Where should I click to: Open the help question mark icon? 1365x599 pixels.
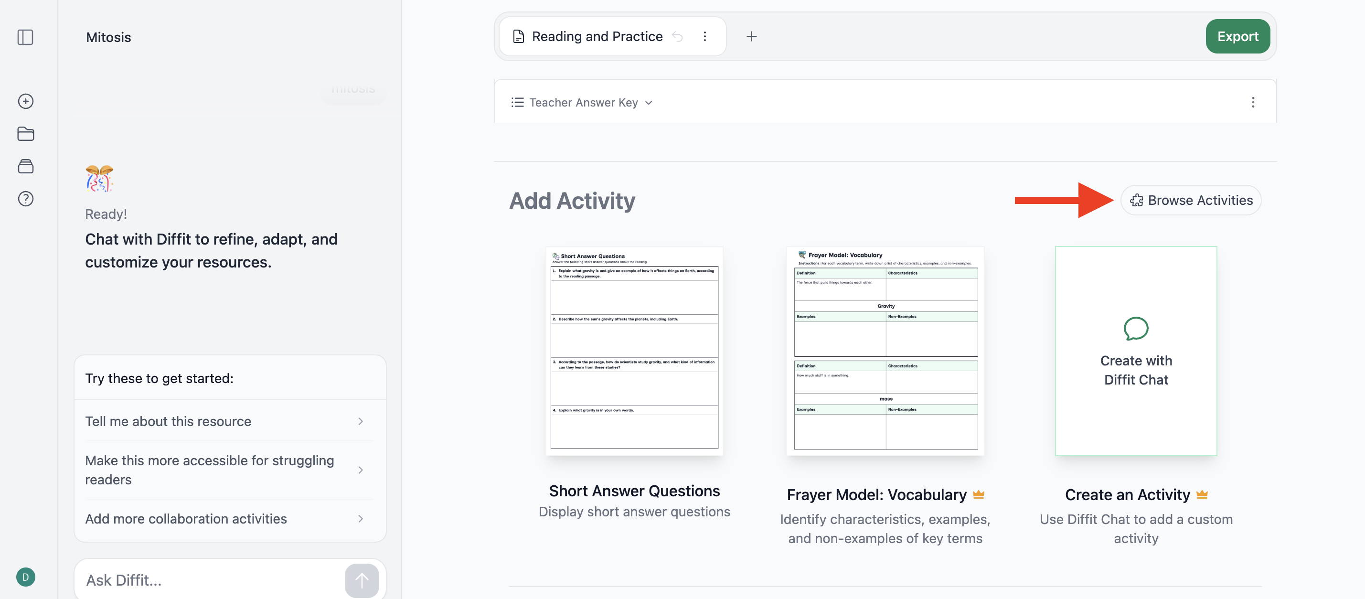(x=25, y=199)
